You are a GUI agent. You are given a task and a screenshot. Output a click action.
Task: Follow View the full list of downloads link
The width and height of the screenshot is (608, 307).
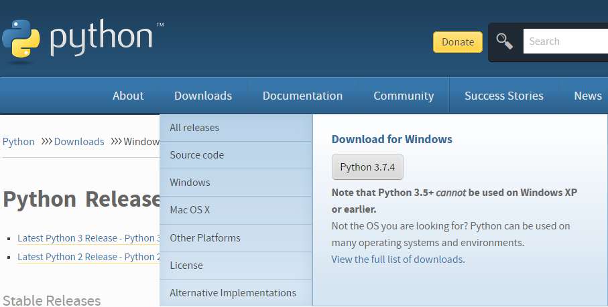[398, 259]
